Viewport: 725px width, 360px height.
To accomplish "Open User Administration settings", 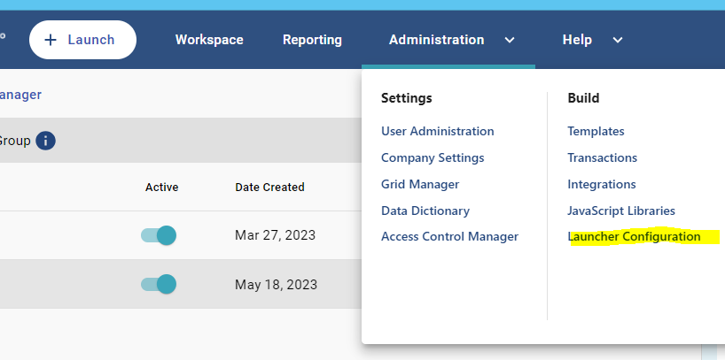I will tap(438, 131).
